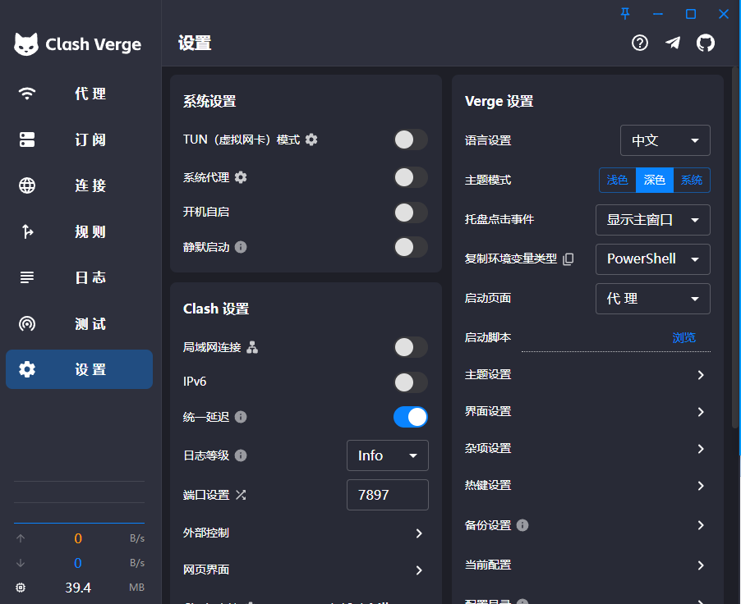This screenshot has height=604, width=741.
Task: Open the language dropdown showing 中文
Action: pyautogui.click(x=665, y=140)
